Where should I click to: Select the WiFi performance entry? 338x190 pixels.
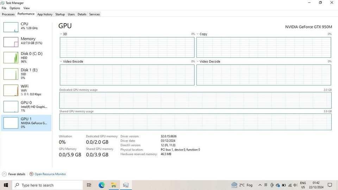(x=26, y=90)
